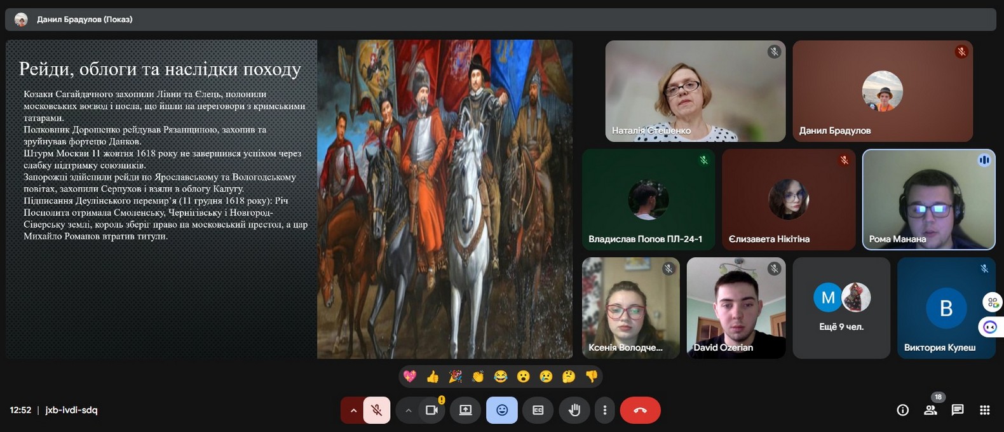Toggle closed captions on
Viewport: 1004px width, 432px height.
tap(538, 410)
